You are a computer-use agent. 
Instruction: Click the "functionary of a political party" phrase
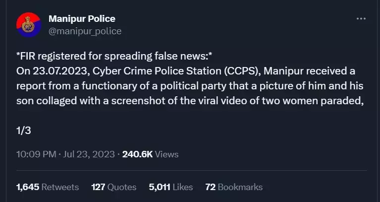click(154, 86)
